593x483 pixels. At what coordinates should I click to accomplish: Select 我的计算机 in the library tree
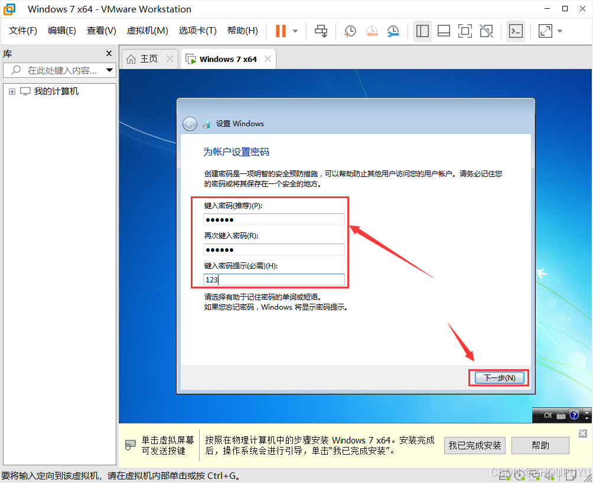[x=56, y=91]
